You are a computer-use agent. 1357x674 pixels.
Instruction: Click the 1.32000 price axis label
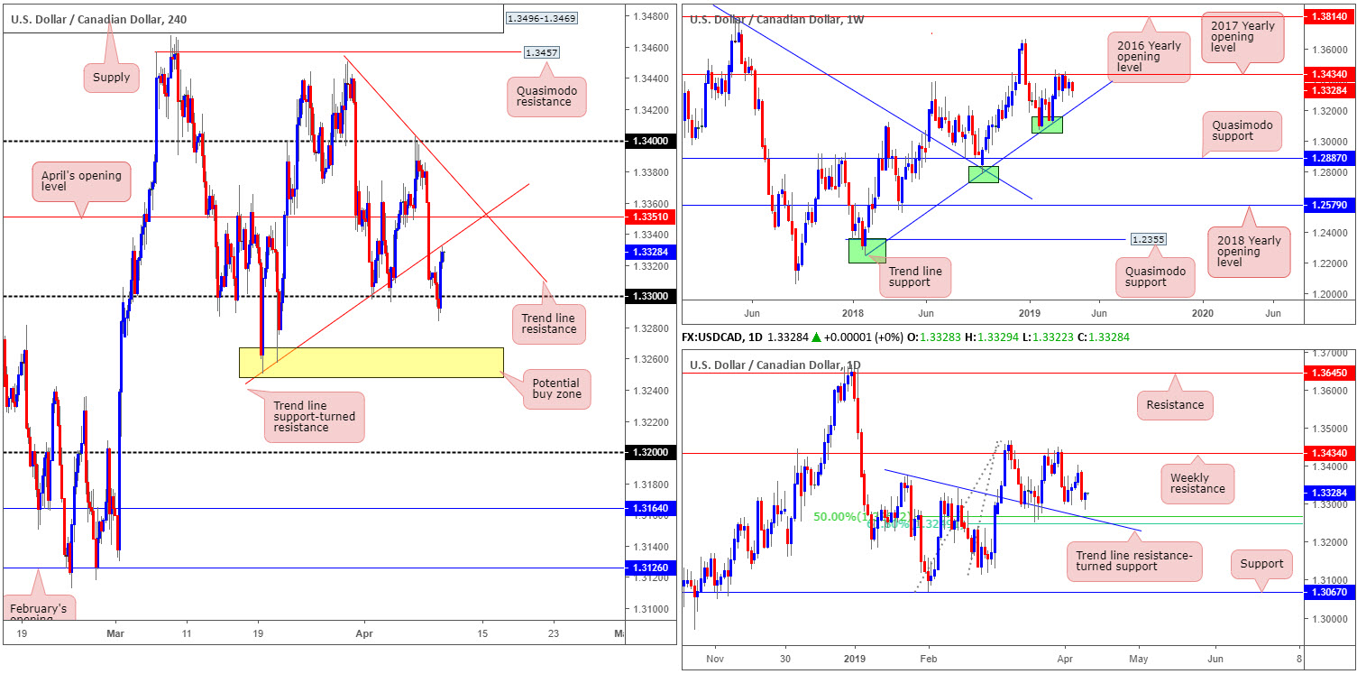point(650,453)
